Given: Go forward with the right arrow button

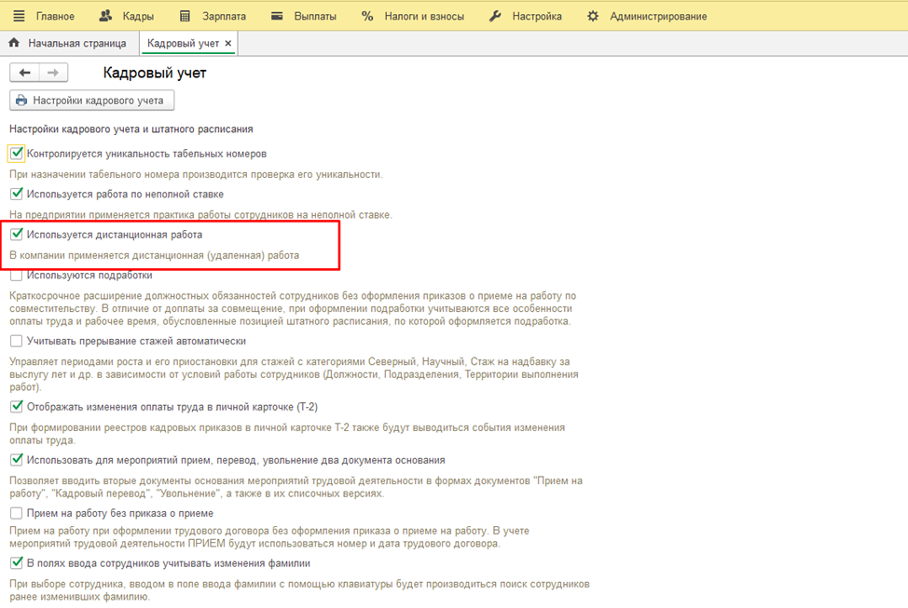Looking at the screenshot, I should (x=53, y=73).
